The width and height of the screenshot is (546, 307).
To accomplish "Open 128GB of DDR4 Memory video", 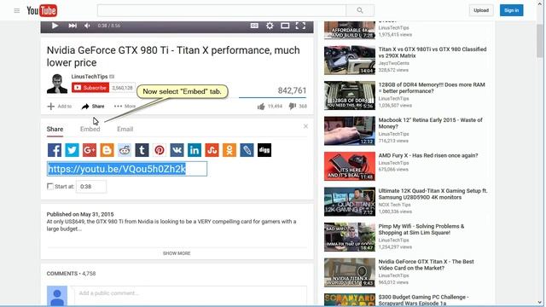I will [432, 88].
